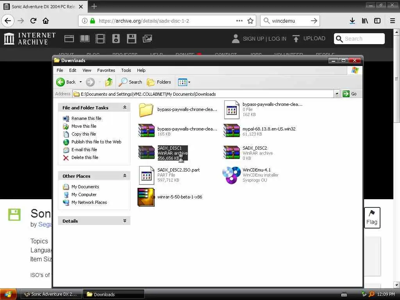Image resolution: width=400 pixels, height=300 pixels.
Task: Select the bypass-paywalls 165 KB WinRAR archive
Action: (x=146, y=130)
